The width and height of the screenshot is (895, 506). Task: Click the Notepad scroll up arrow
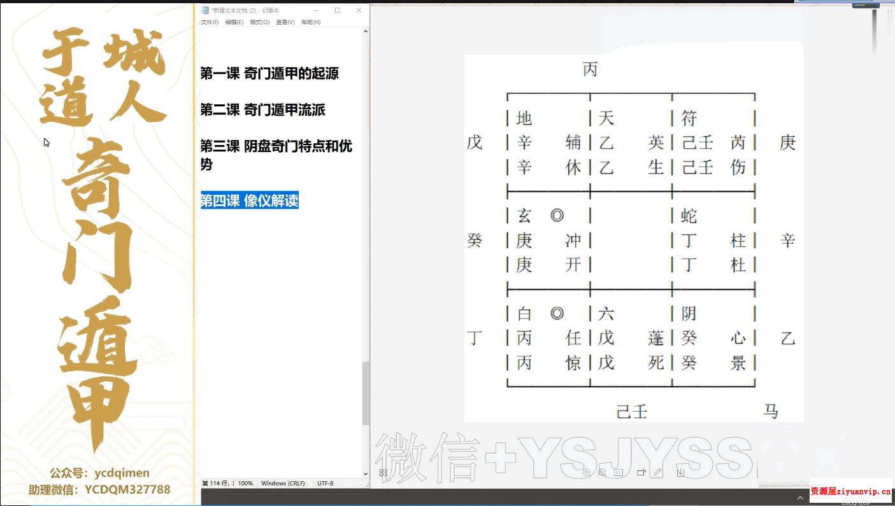point(366,31)
